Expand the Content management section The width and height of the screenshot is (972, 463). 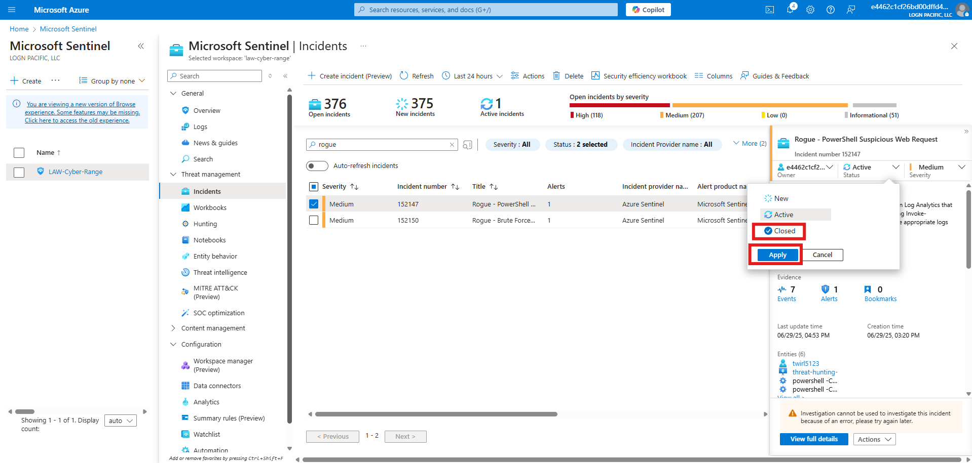point(173,328)
